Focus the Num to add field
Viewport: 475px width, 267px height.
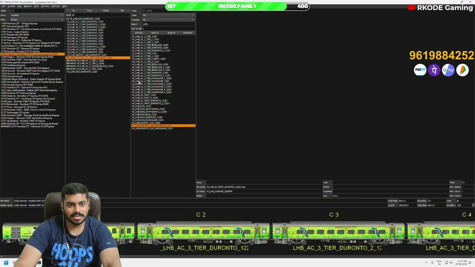(168, 29)
